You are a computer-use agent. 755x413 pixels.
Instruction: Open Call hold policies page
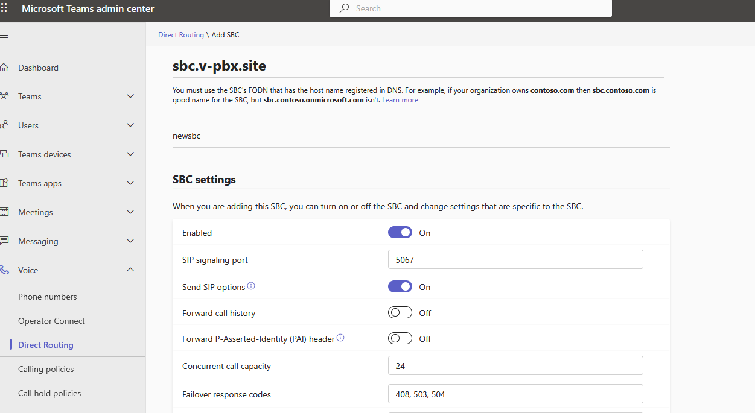click(49, 393)
